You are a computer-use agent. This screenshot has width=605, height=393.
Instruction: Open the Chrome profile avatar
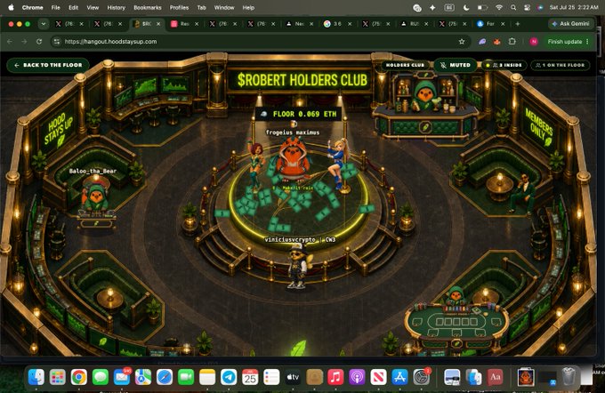pos(534,42)
